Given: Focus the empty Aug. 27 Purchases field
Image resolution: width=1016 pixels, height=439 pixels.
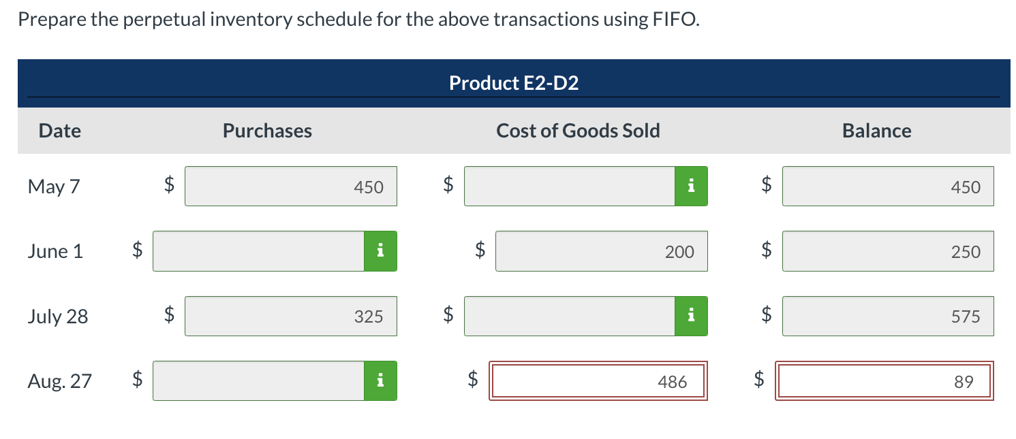Looking at the screenshot, I should [x=259, y=381].
